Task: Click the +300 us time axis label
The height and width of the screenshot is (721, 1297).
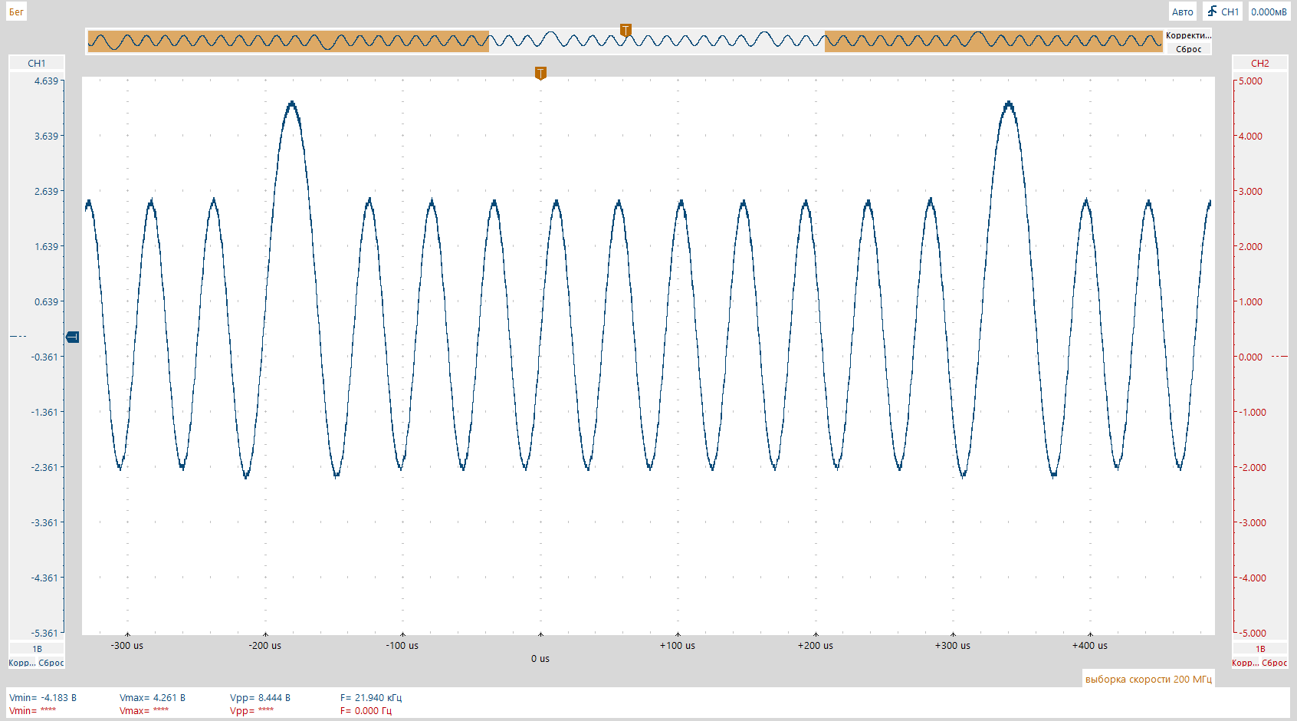Action: (953, 646)
